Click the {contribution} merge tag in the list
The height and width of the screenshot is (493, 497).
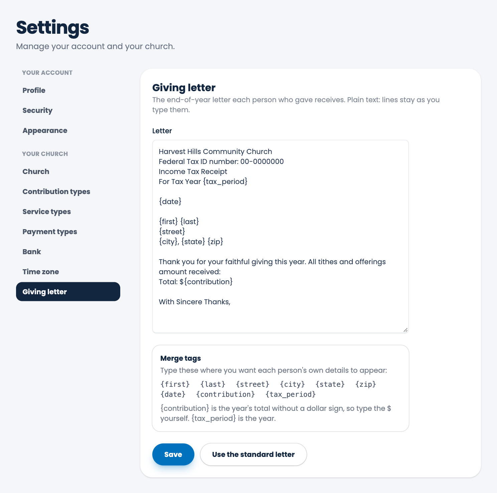tap(225, 394)
